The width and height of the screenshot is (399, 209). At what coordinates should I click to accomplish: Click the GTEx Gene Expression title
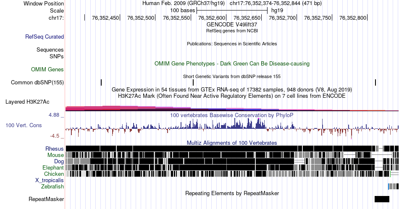232,89
